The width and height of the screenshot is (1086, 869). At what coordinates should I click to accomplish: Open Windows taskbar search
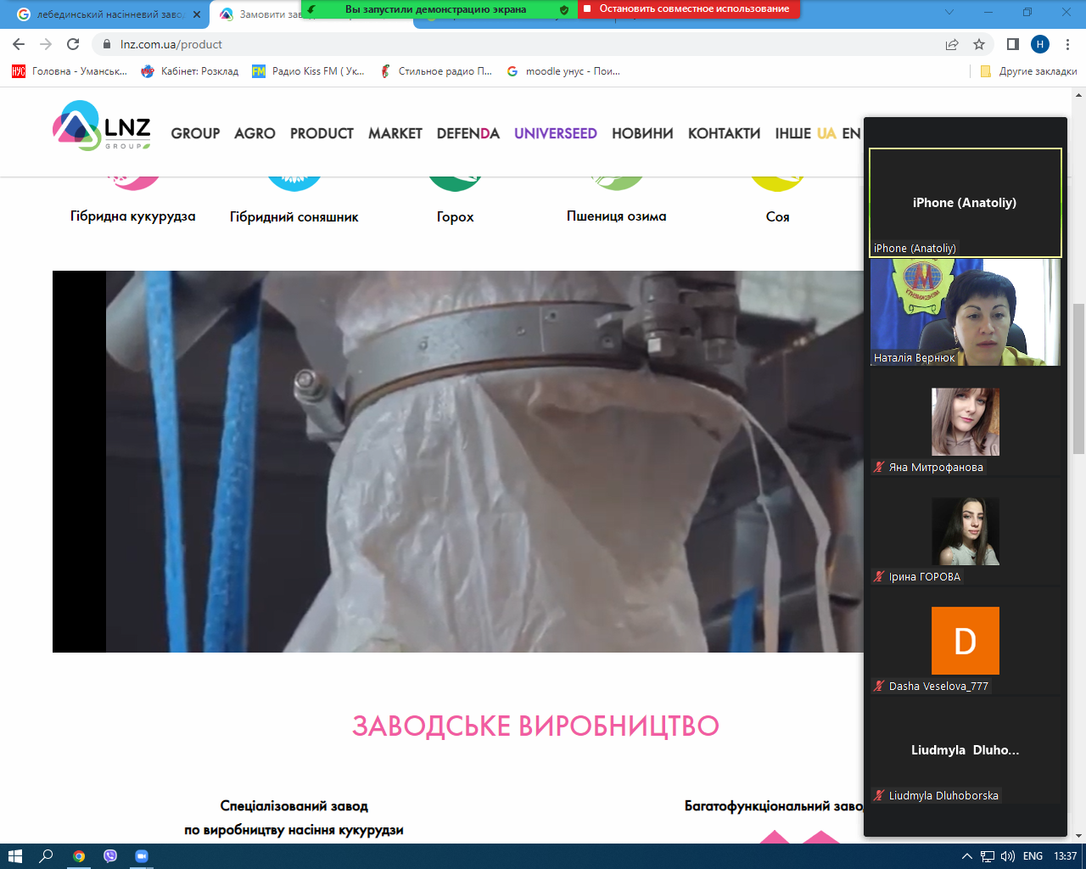point(47,856)
